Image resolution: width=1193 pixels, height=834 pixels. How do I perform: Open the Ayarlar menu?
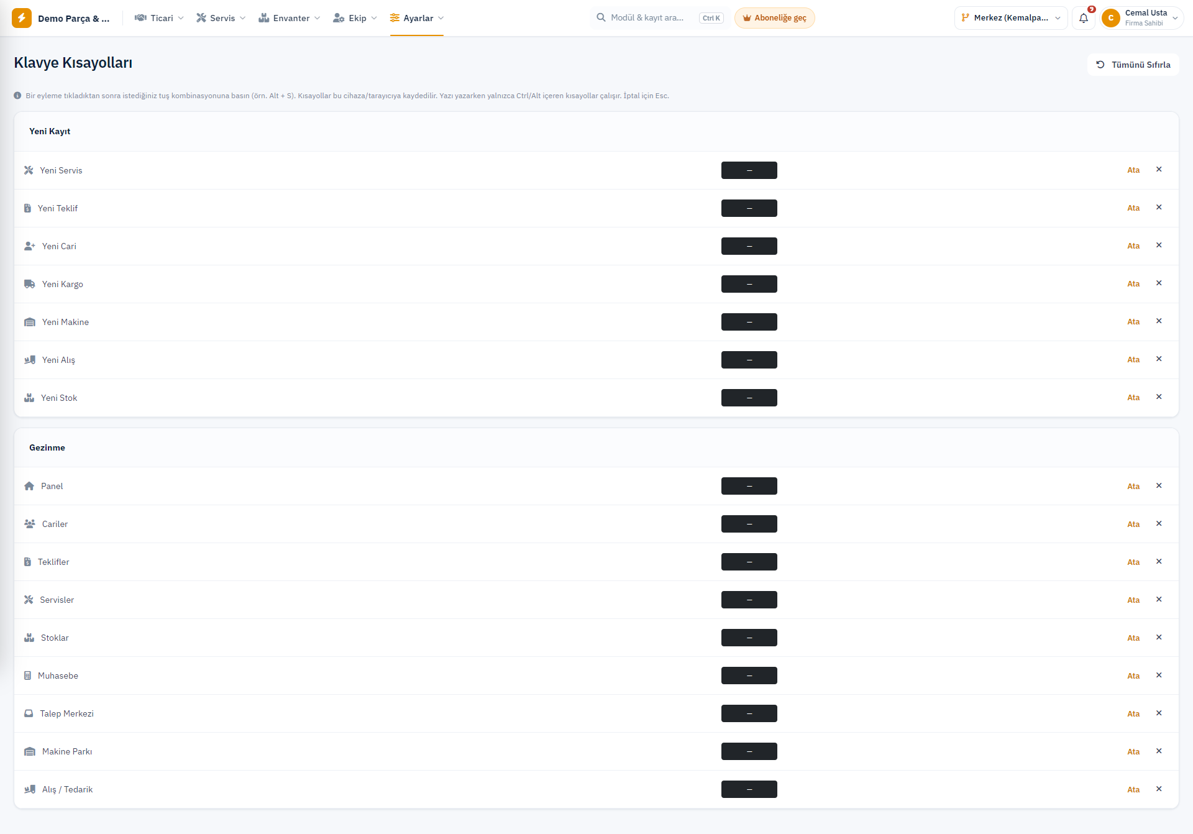click(417, 18)
